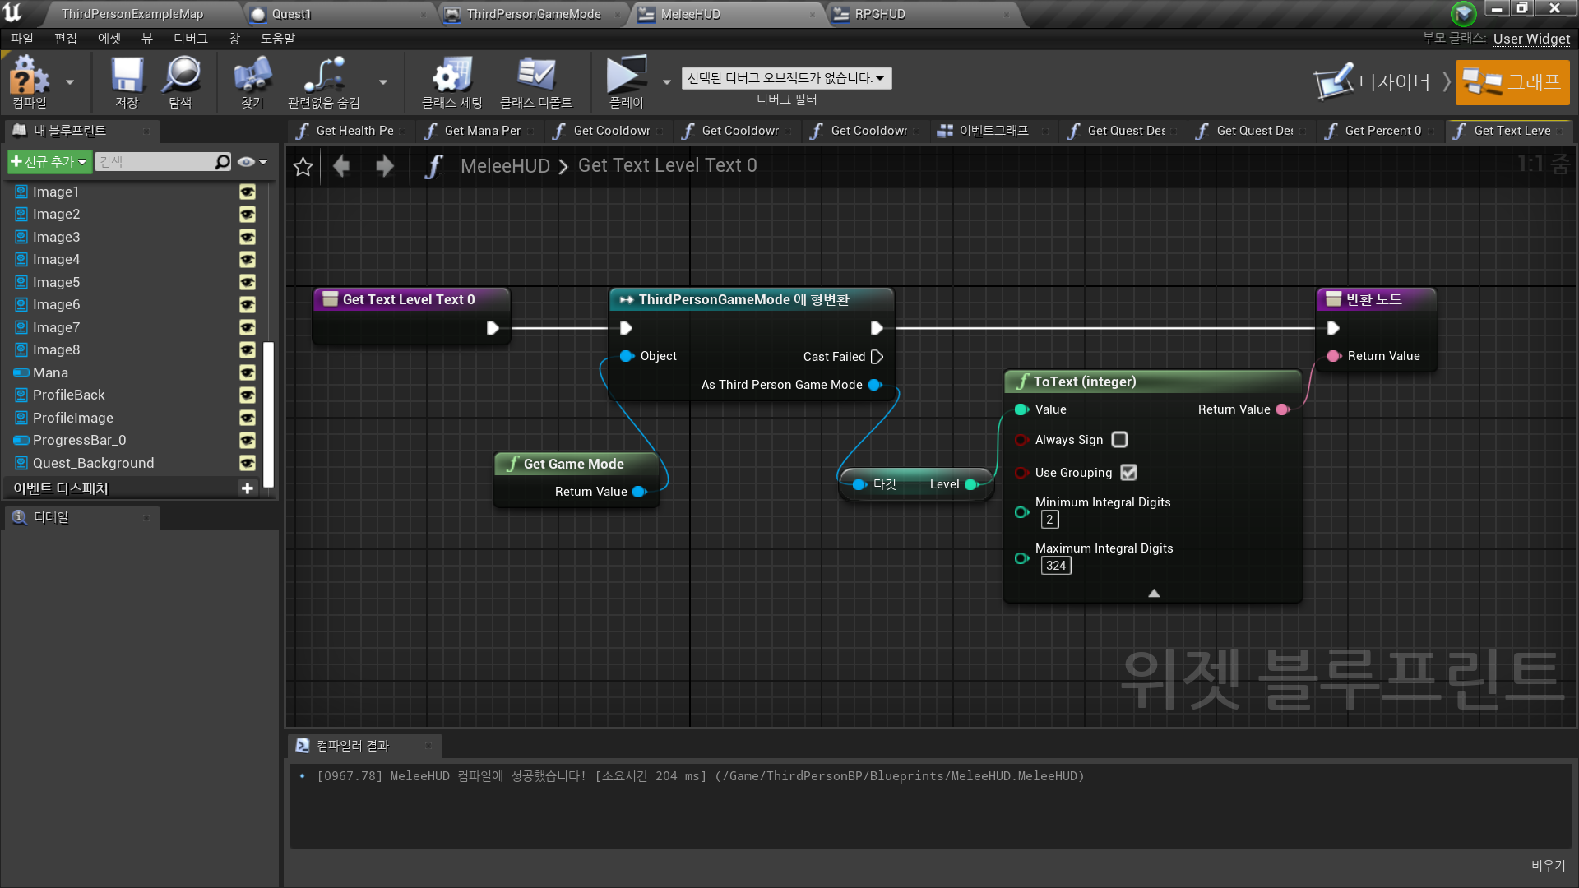
Task: Click the User Widget parent class link
Action: coord(1531,39)
